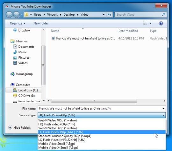Click the New folder button
The width and height of the screenshot is (172, 151).
41,23
